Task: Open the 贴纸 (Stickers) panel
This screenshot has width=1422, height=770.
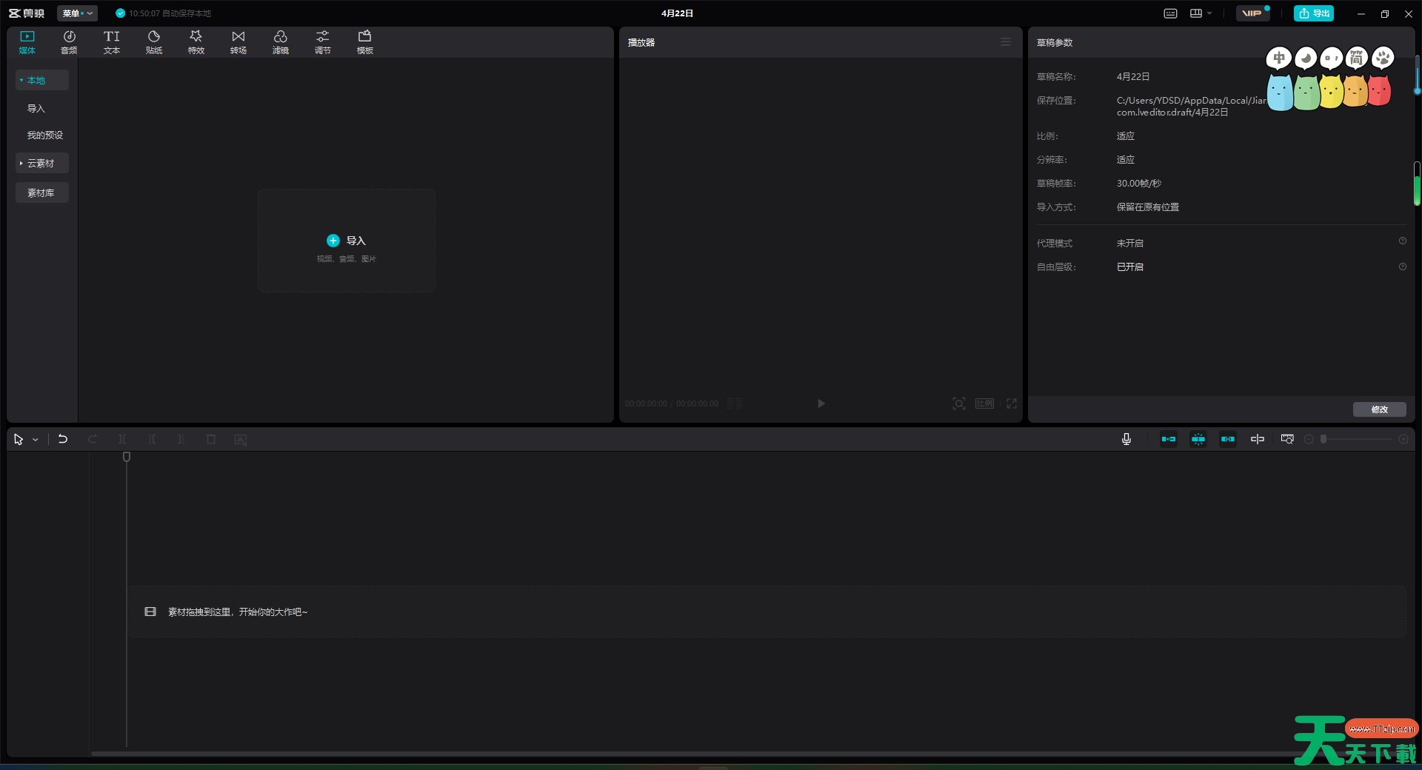Action: [154, 42]
